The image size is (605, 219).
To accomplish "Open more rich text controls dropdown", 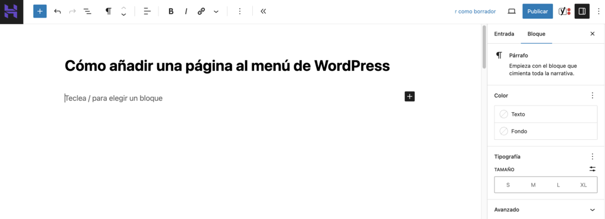I will pyautogui.click(x=216, y=12).
